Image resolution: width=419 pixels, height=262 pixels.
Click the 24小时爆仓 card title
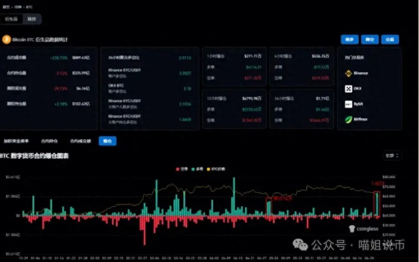click(284, 98)
